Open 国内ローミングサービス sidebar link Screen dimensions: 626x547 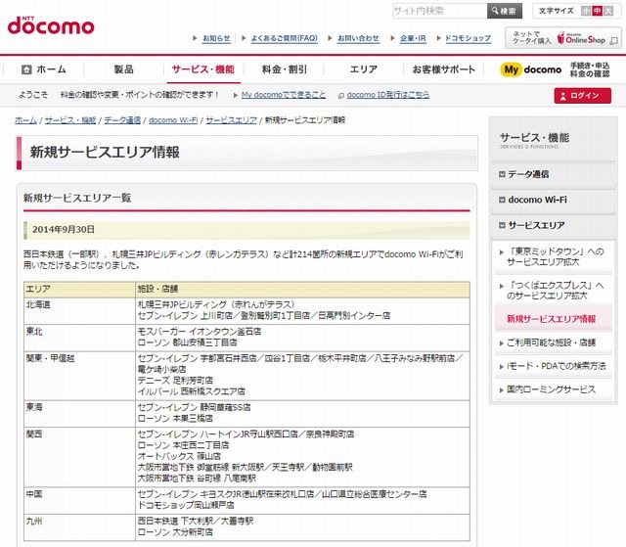click(551, 389)
